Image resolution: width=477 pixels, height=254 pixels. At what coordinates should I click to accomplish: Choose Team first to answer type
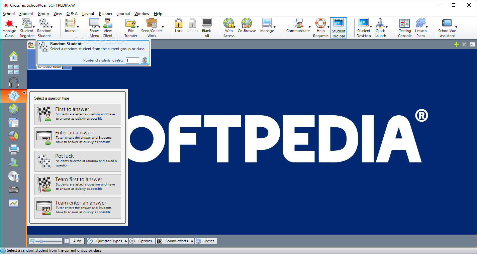pyautogui.click(x=78, y=184)
